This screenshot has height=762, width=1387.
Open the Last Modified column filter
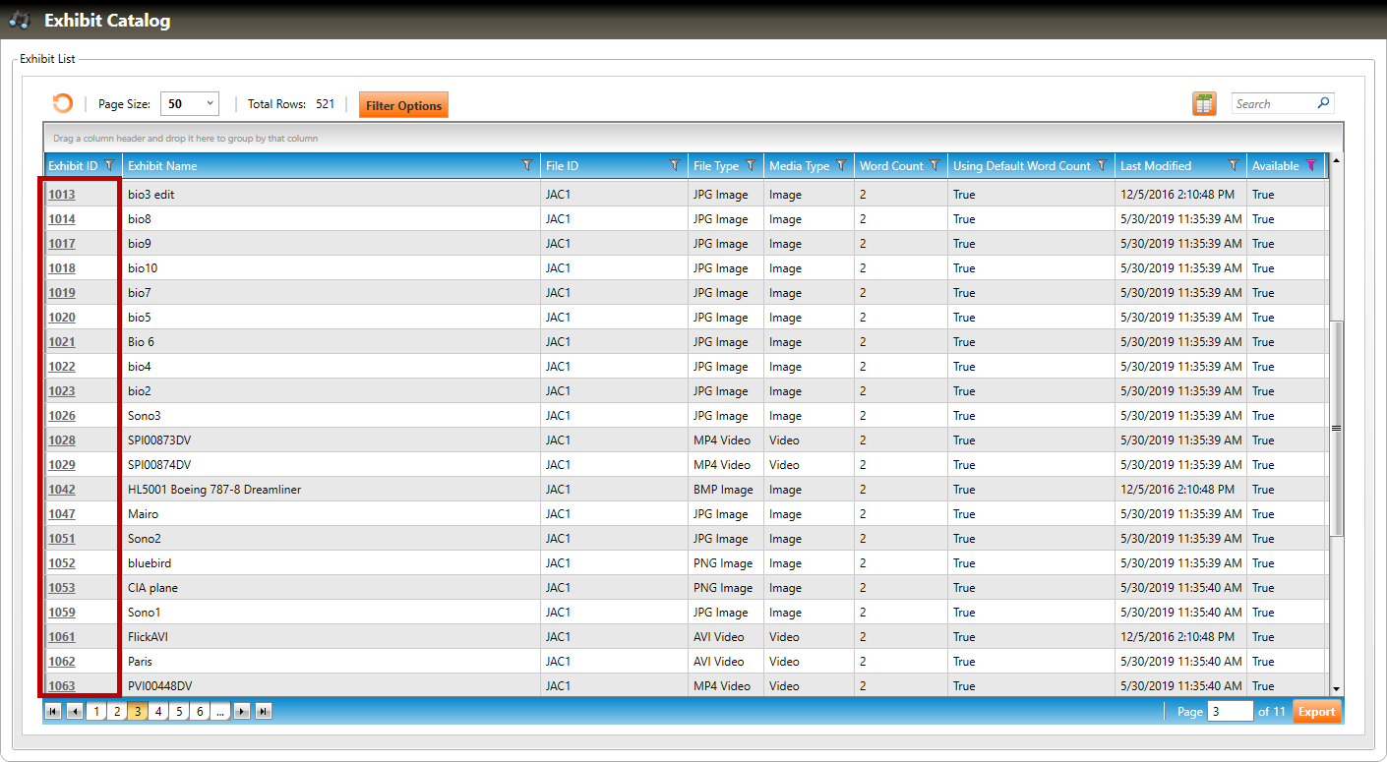tap(1233, 166)
